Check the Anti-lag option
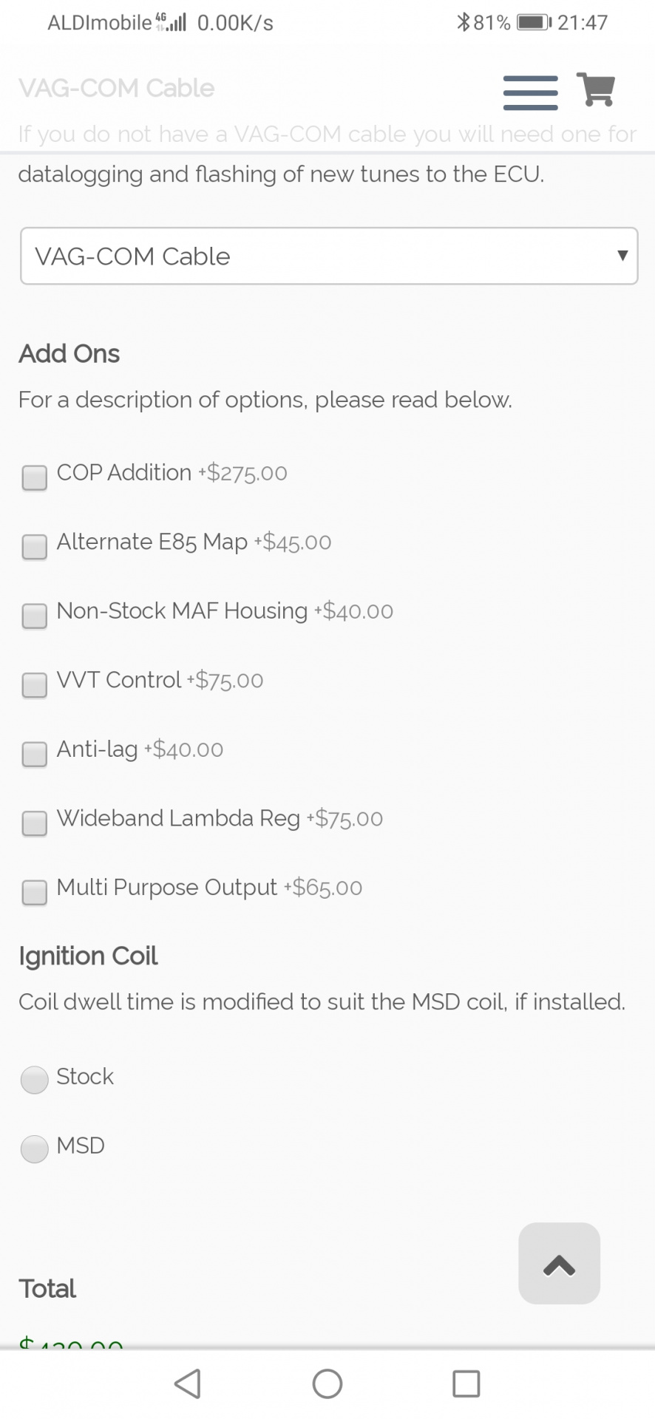This screenshot has width=655, height=1419. (x=35, y=754)
